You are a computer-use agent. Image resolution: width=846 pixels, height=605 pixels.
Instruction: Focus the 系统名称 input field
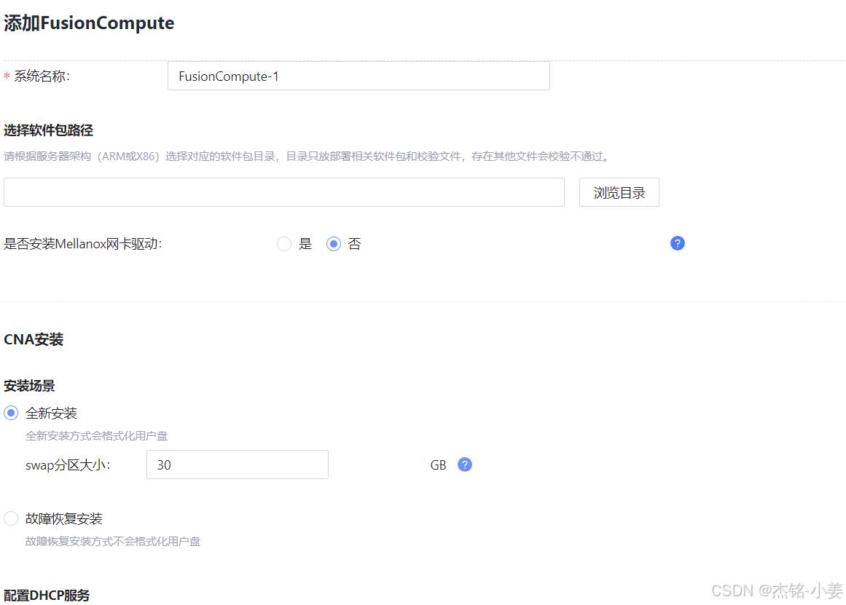point(359,76)
